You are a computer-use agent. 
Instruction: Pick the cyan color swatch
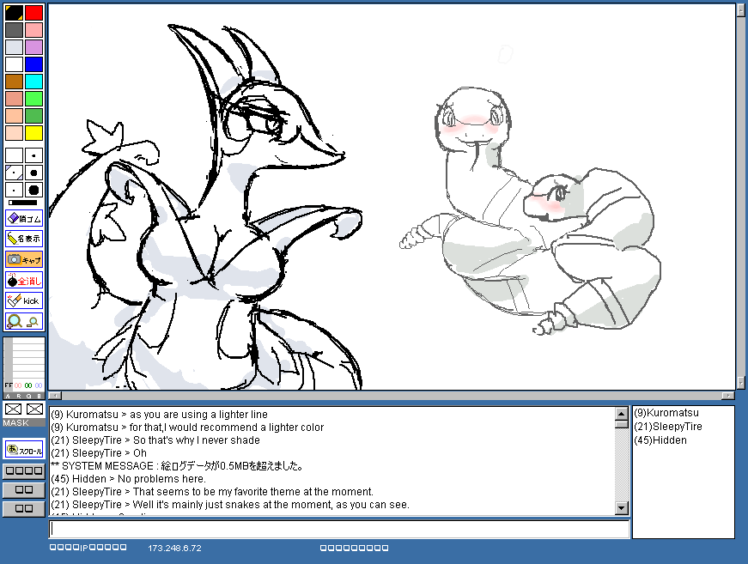pos(33,82)
